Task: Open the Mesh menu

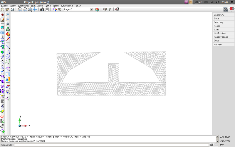Action: point(56,6)
